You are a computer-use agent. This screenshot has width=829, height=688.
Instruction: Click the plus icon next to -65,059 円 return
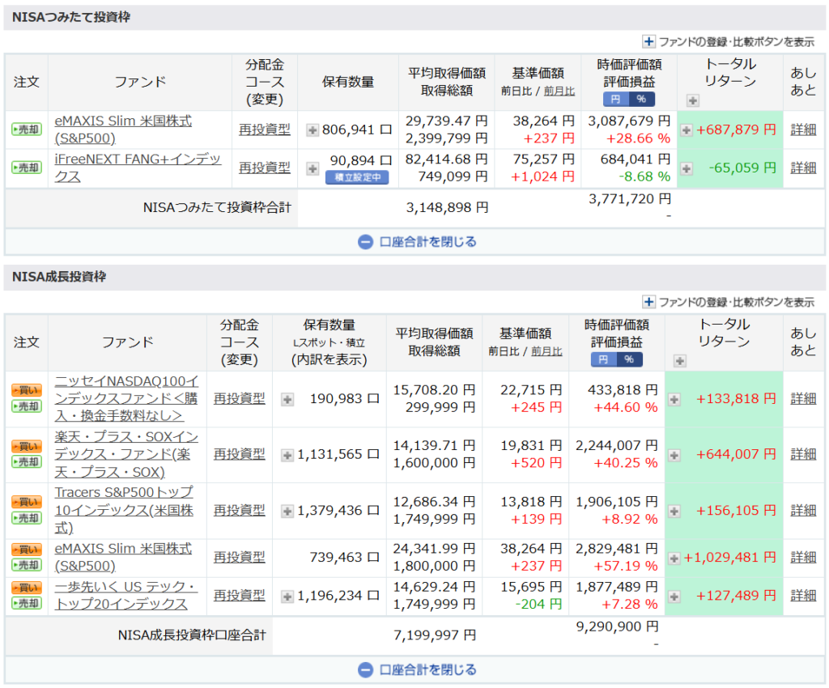[687, 168]
